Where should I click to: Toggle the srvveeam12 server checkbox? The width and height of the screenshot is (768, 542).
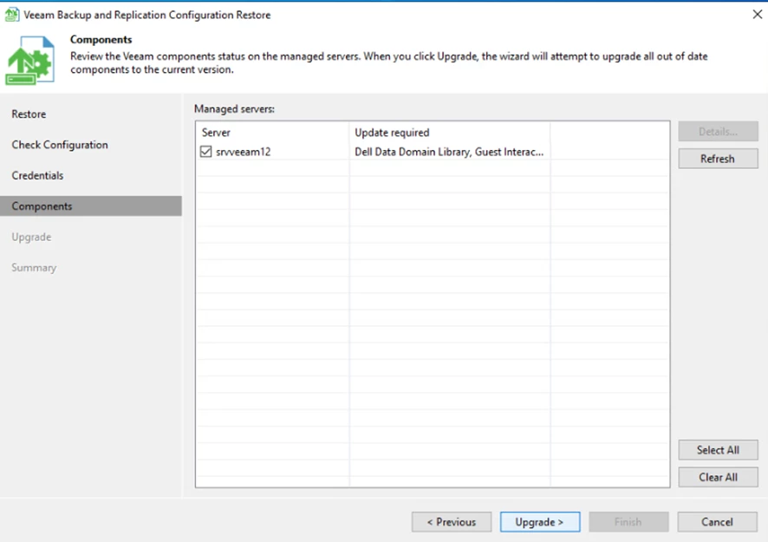click(205, 152)
